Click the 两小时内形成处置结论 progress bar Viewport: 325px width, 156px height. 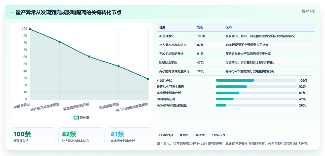[256, 106]
